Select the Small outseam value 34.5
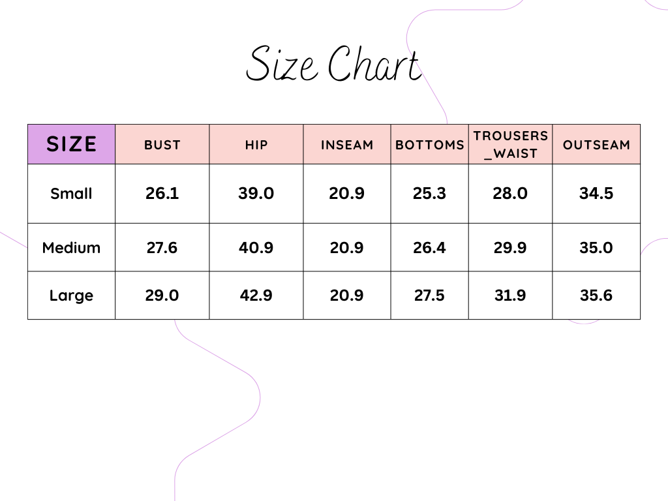 [x=596, y=194]
